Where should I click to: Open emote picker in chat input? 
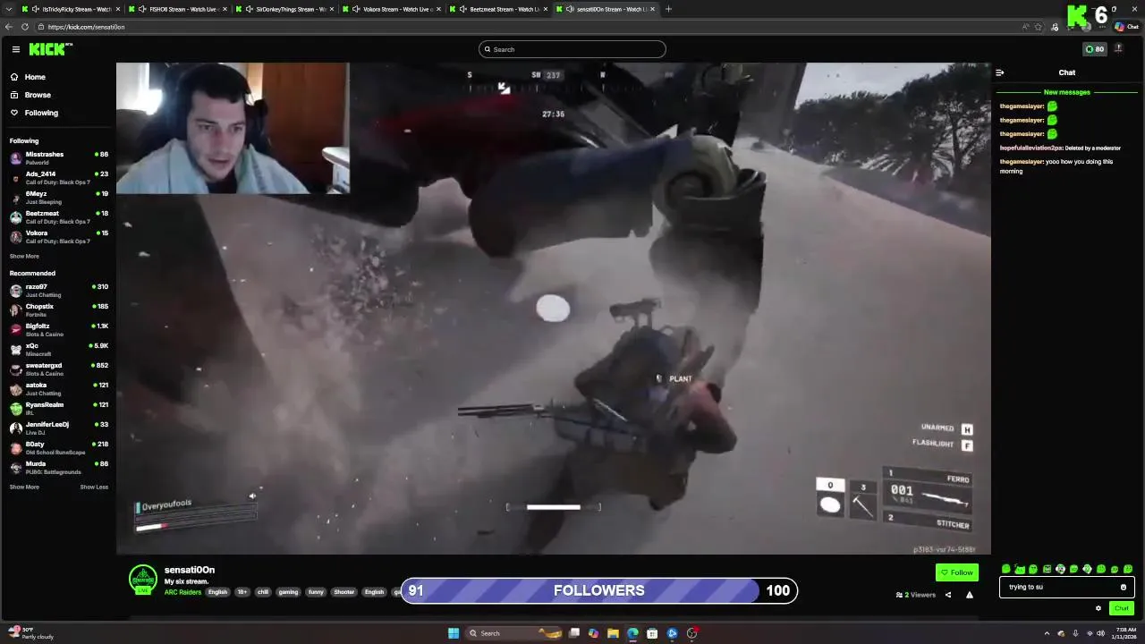1124,588
